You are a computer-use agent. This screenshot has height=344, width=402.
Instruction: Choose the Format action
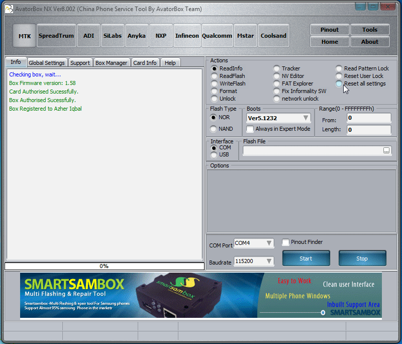[x=224, y=91]
